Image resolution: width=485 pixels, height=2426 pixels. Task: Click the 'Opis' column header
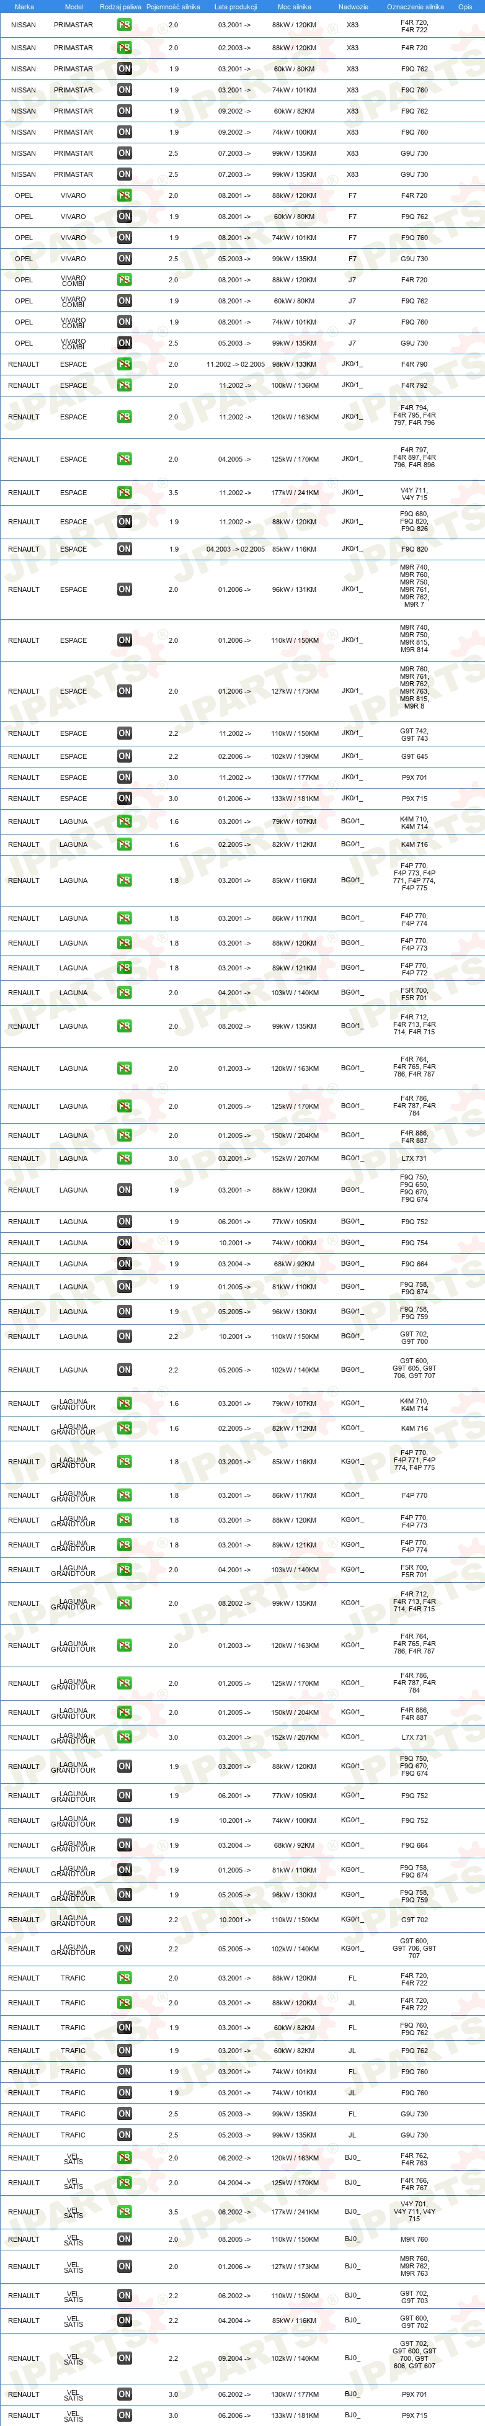coord(465,7)
